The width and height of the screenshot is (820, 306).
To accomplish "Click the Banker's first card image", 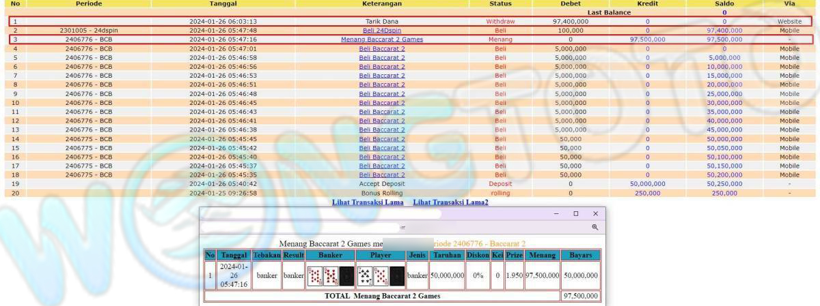I will tap(315, 275).
